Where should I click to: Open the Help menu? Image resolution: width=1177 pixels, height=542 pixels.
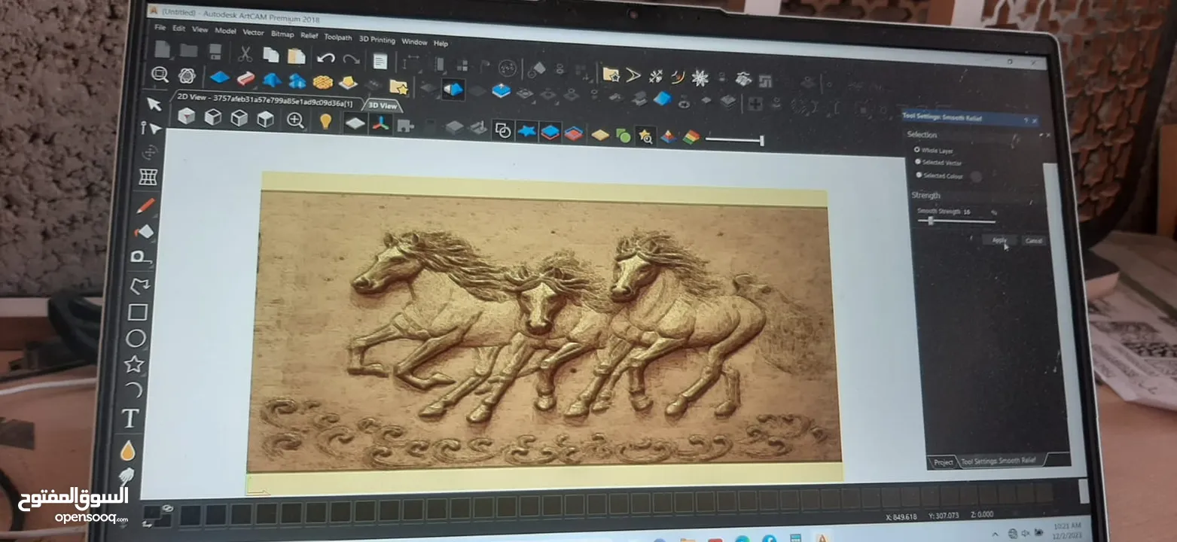441,42
